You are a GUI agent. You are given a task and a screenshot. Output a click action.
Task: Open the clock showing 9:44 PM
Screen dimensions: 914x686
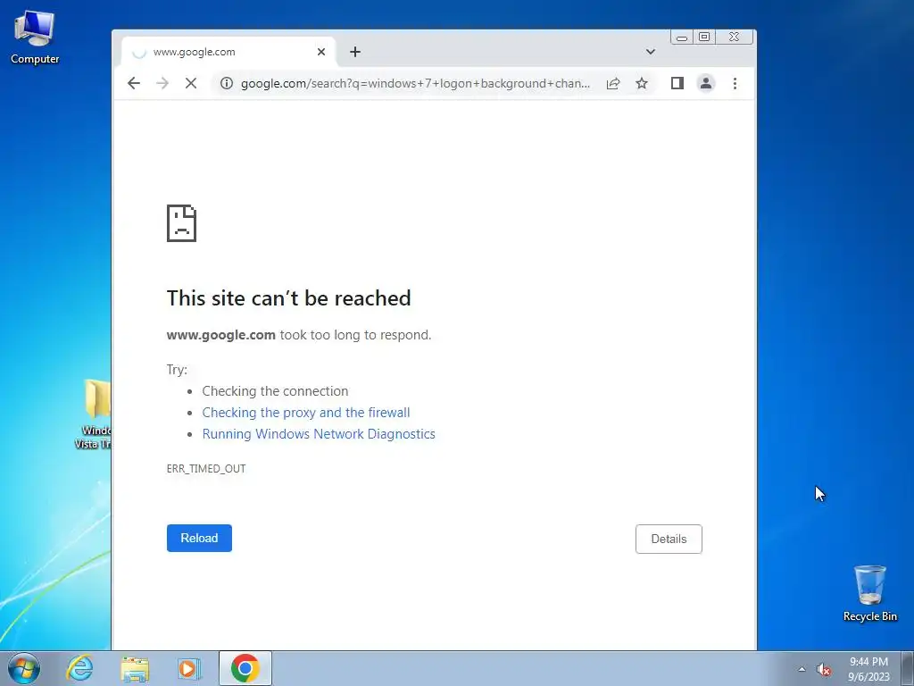868,669
